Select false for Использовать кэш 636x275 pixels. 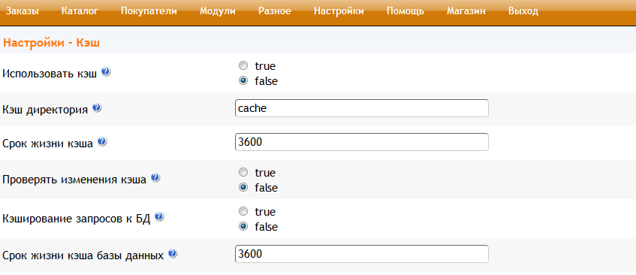(243, 80)
